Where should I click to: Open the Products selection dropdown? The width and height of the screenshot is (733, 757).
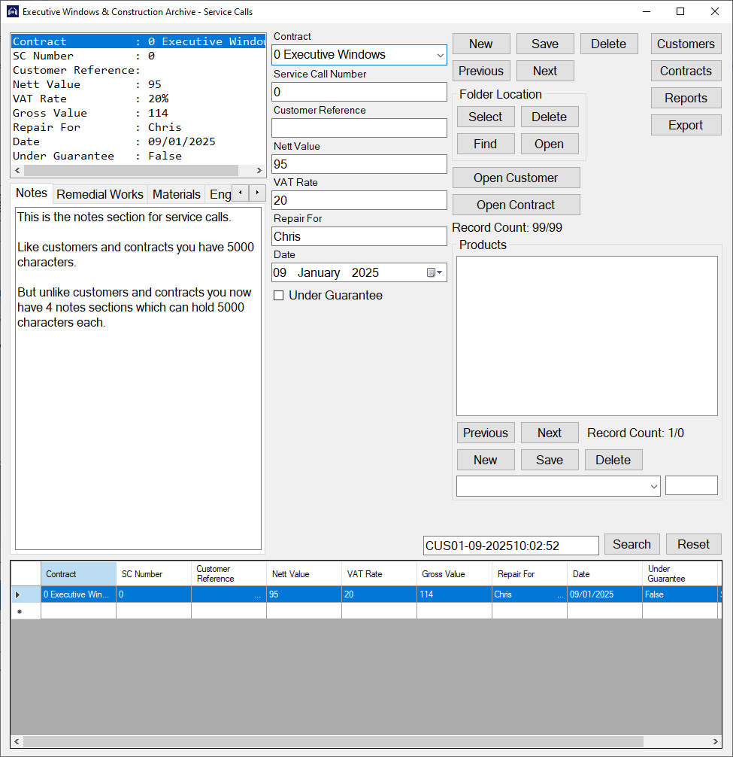click(651, 486)
